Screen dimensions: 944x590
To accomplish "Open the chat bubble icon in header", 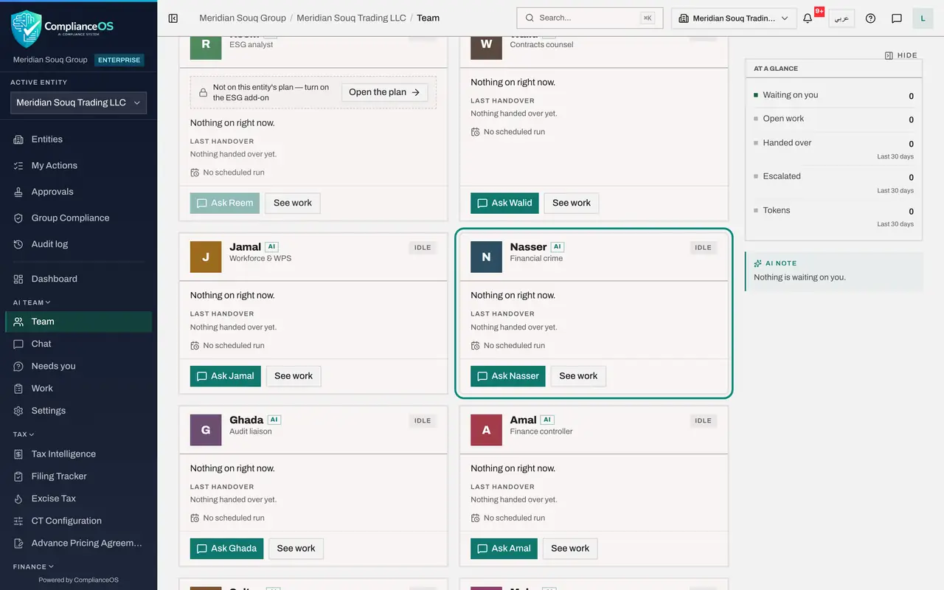I will 897,18.
